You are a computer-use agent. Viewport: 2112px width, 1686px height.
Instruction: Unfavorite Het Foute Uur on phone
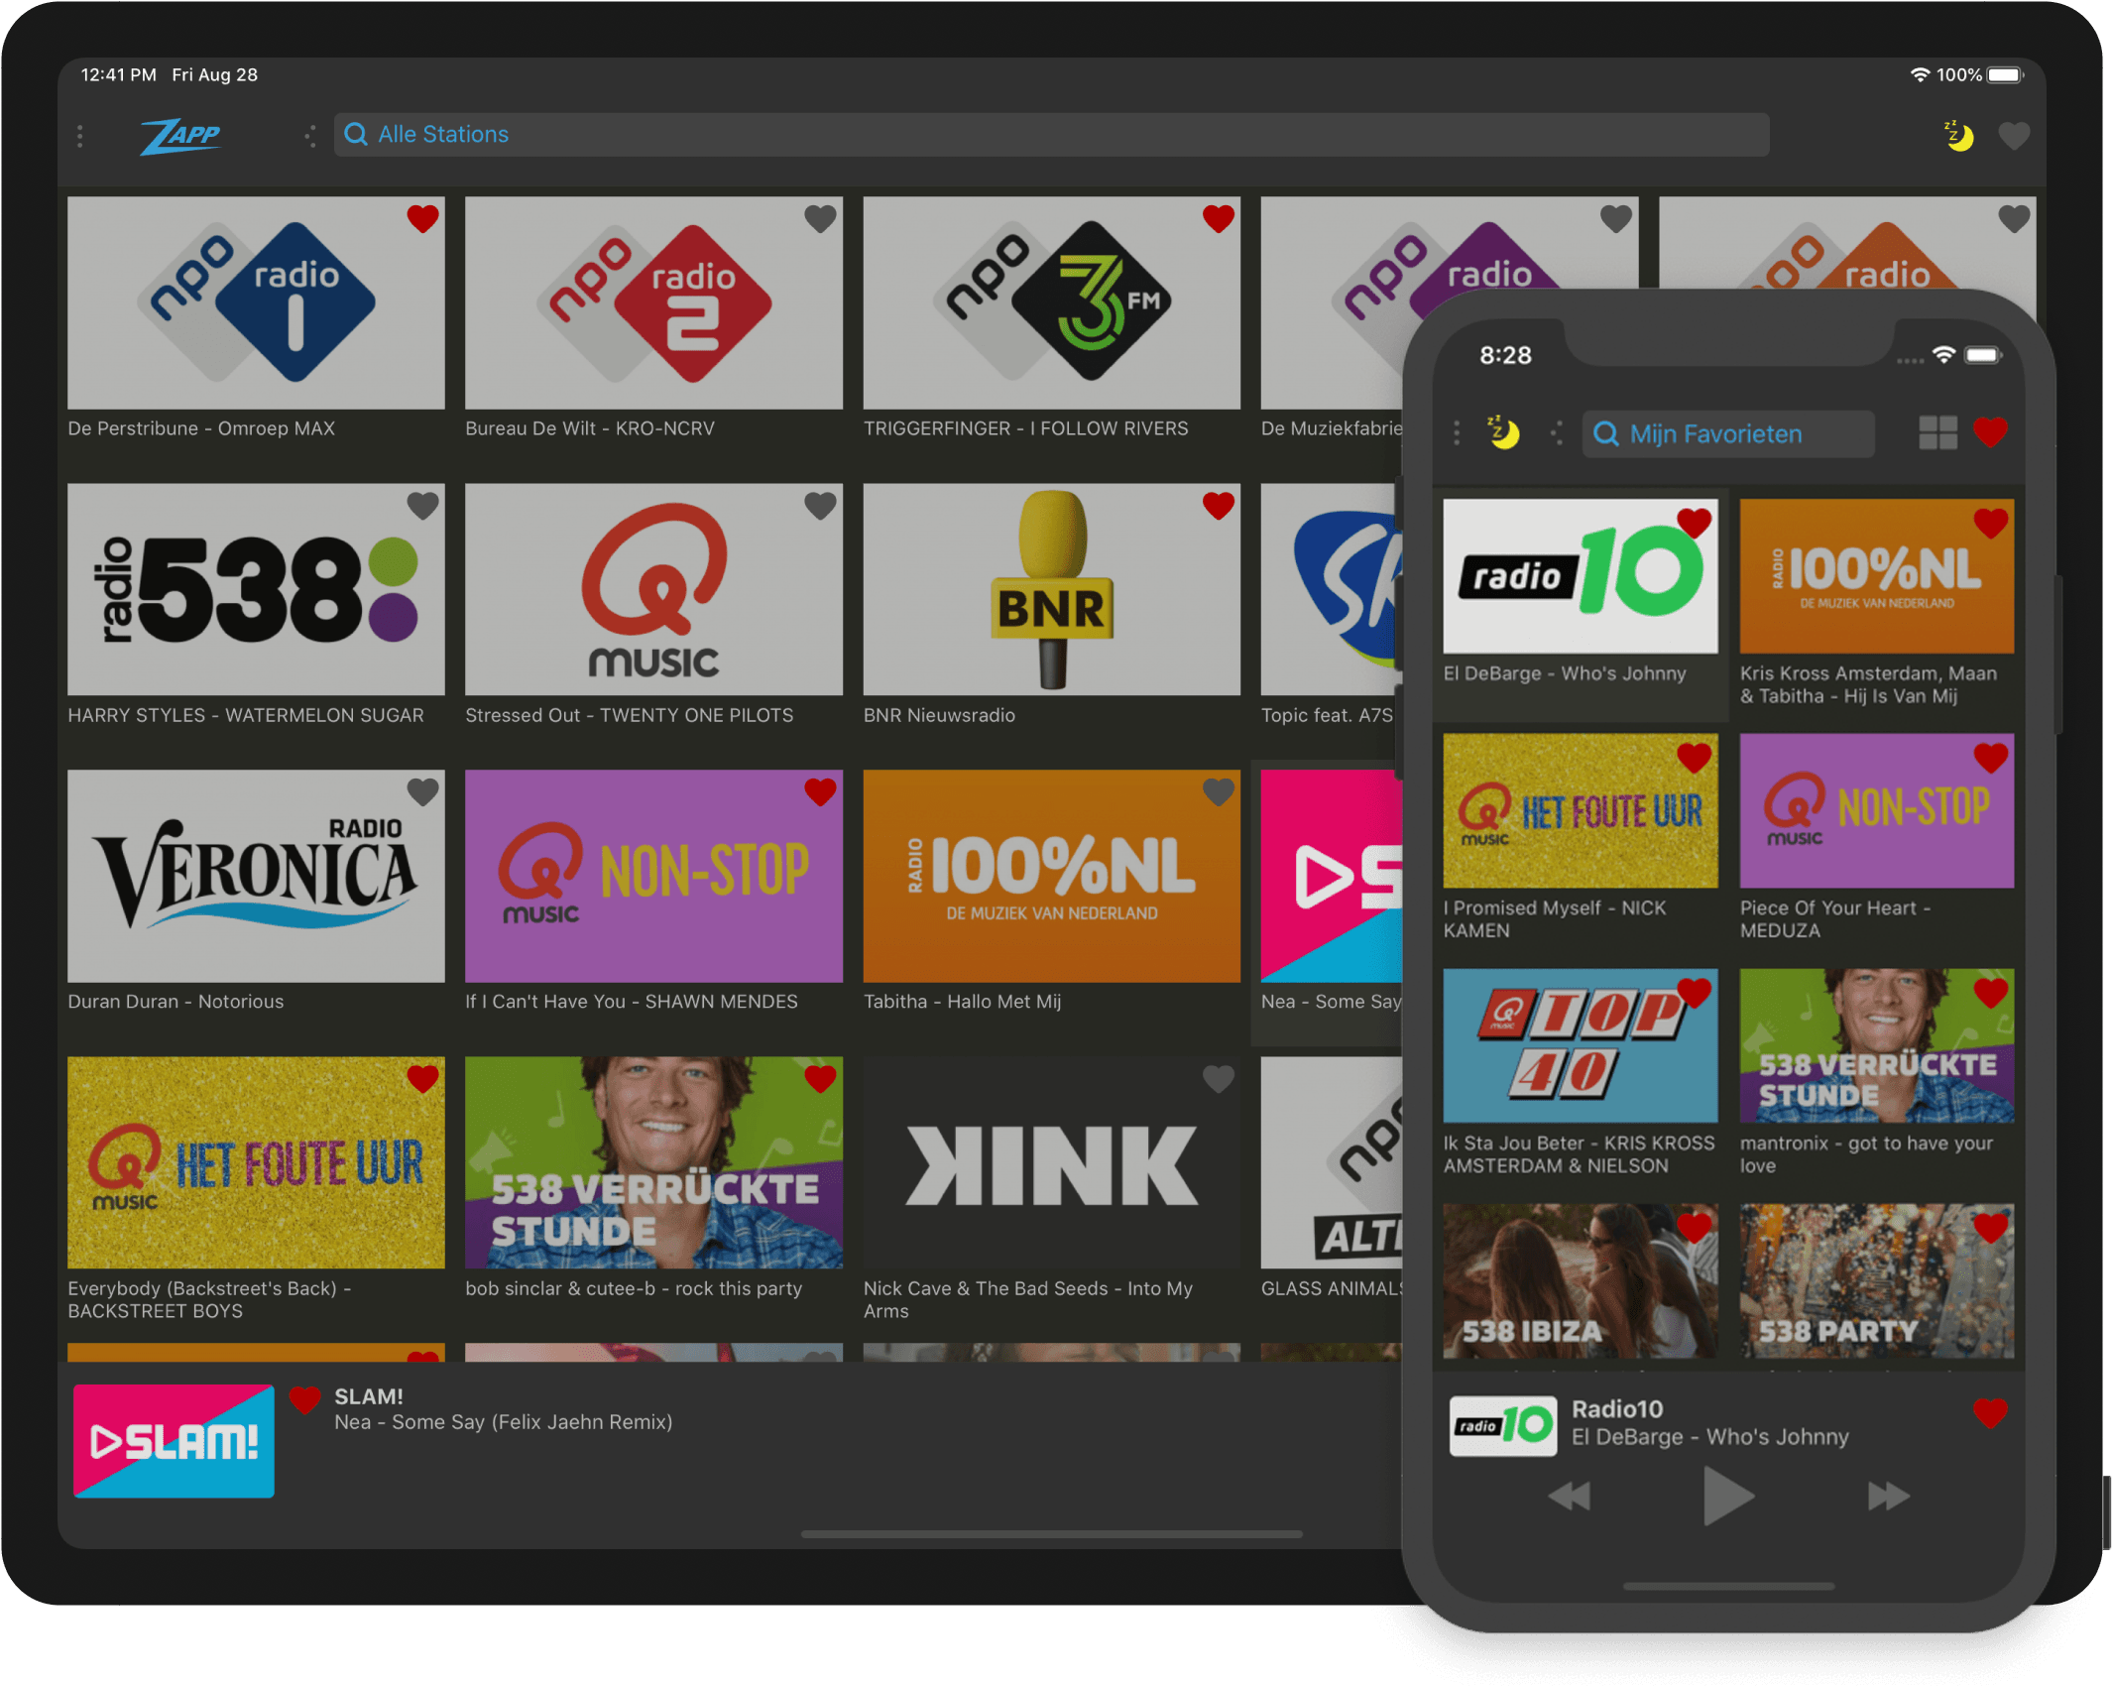(1694, 757)
